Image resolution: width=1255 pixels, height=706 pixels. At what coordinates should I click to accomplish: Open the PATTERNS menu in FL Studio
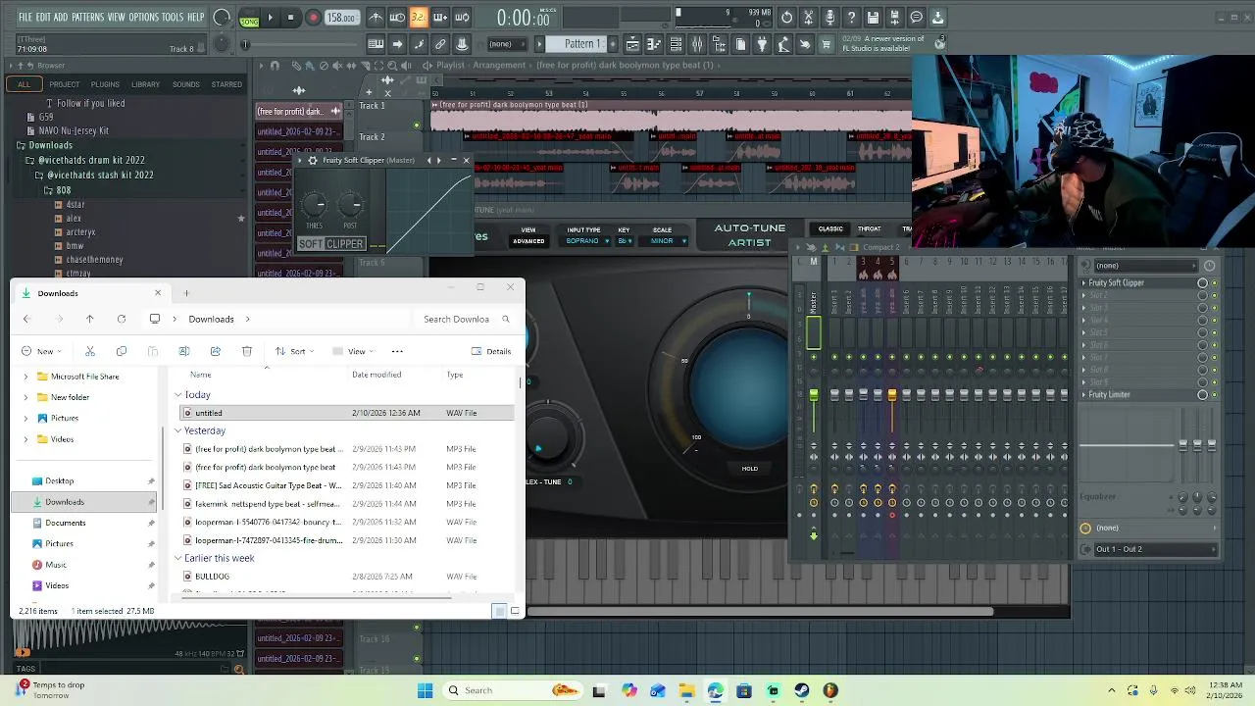coord(87,18)
